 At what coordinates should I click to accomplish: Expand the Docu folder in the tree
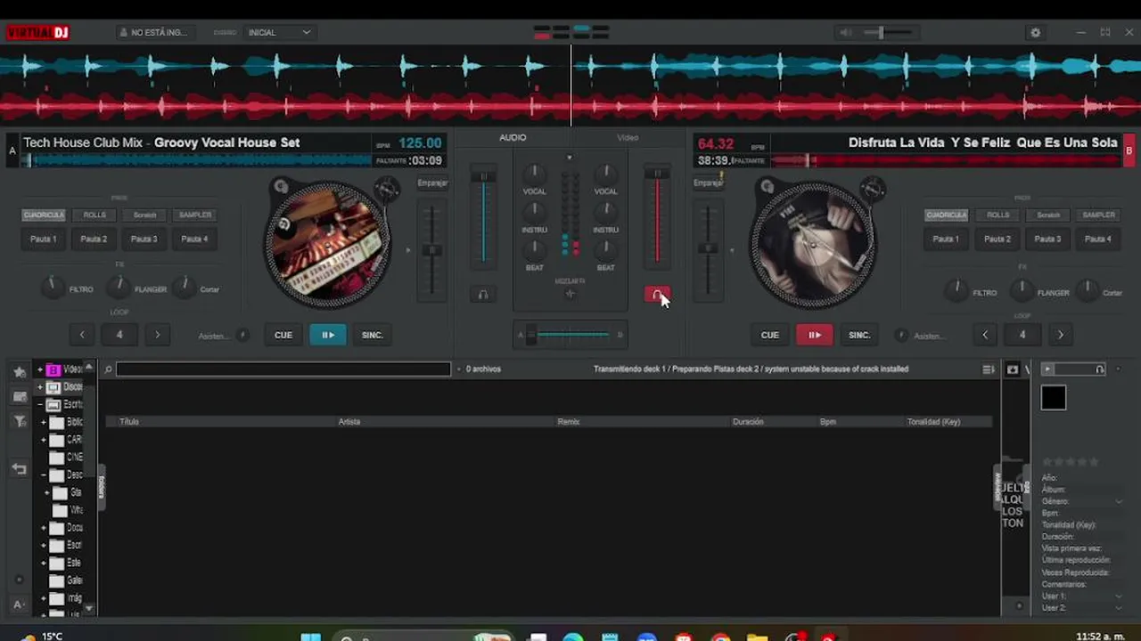(x=44, y=528)
